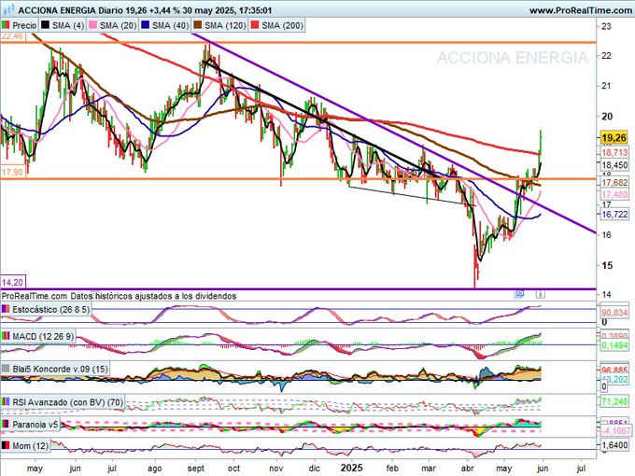635x476 pixels.
Task: Click the blue chart icon below price panel
Action: 519,294
